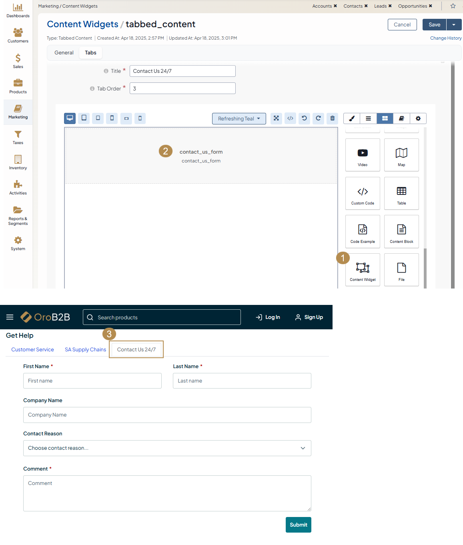The height and width of the screenshot is (545, 463).
Task: Click the trash icon to clear canvas
Action: click(332, 118)
